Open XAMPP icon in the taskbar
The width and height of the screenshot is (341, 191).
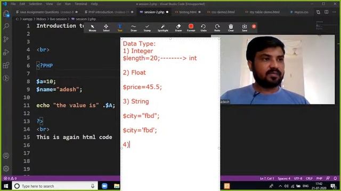point(227,186)
